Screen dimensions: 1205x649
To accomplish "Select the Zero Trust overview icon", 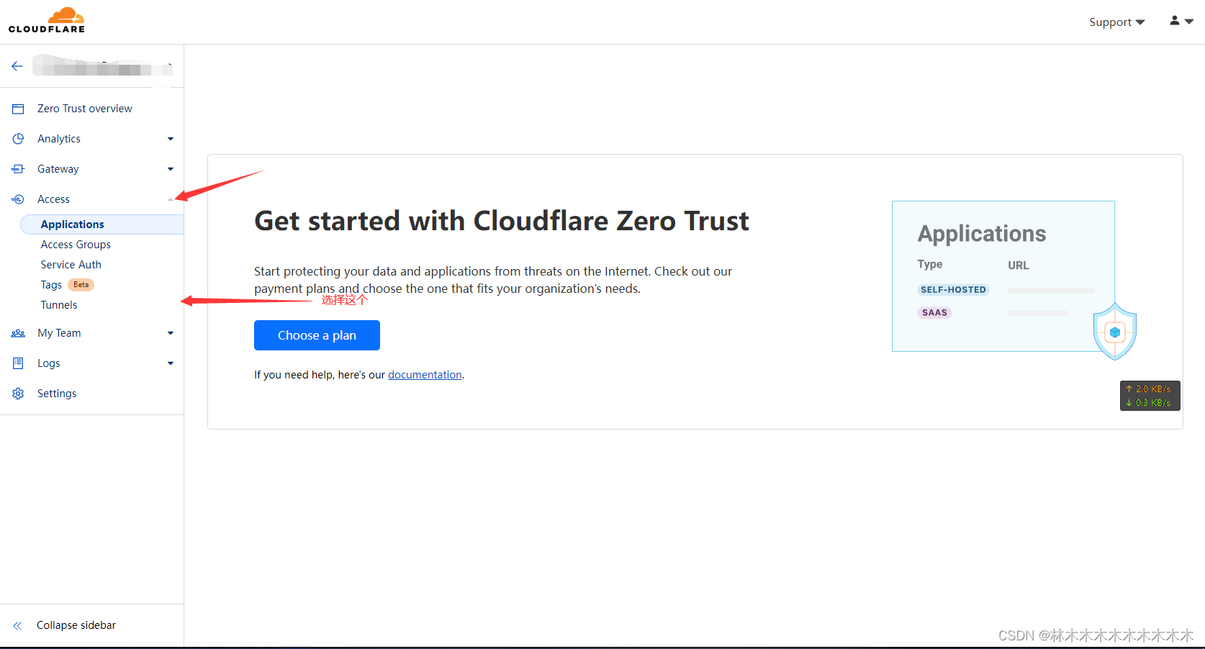I will (x=17, y=108).
